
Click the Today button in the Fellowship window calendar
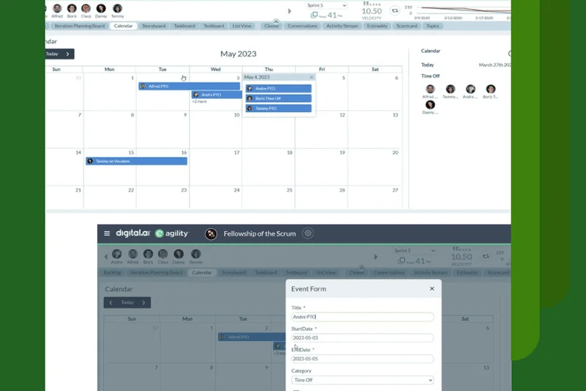[127, 302]
